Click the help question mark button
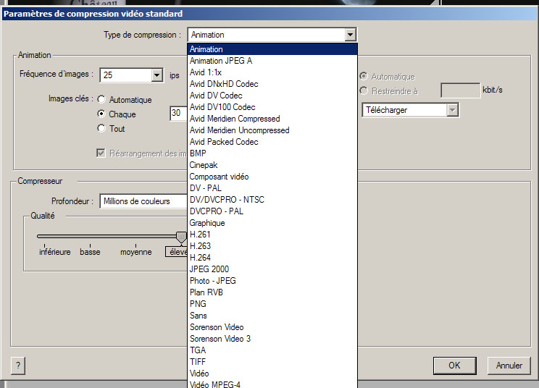Viewport: 539px width, 388px height. [x=18, y=366]
